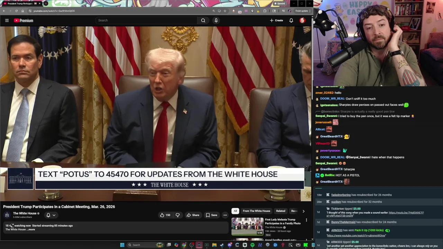Click BunnyTheMermaid username in activity feed
The image size is (443, 249).
[343, 222]
